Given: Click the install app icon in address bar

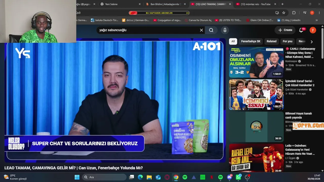Looking at the screenshot, I should pos(277,13).
